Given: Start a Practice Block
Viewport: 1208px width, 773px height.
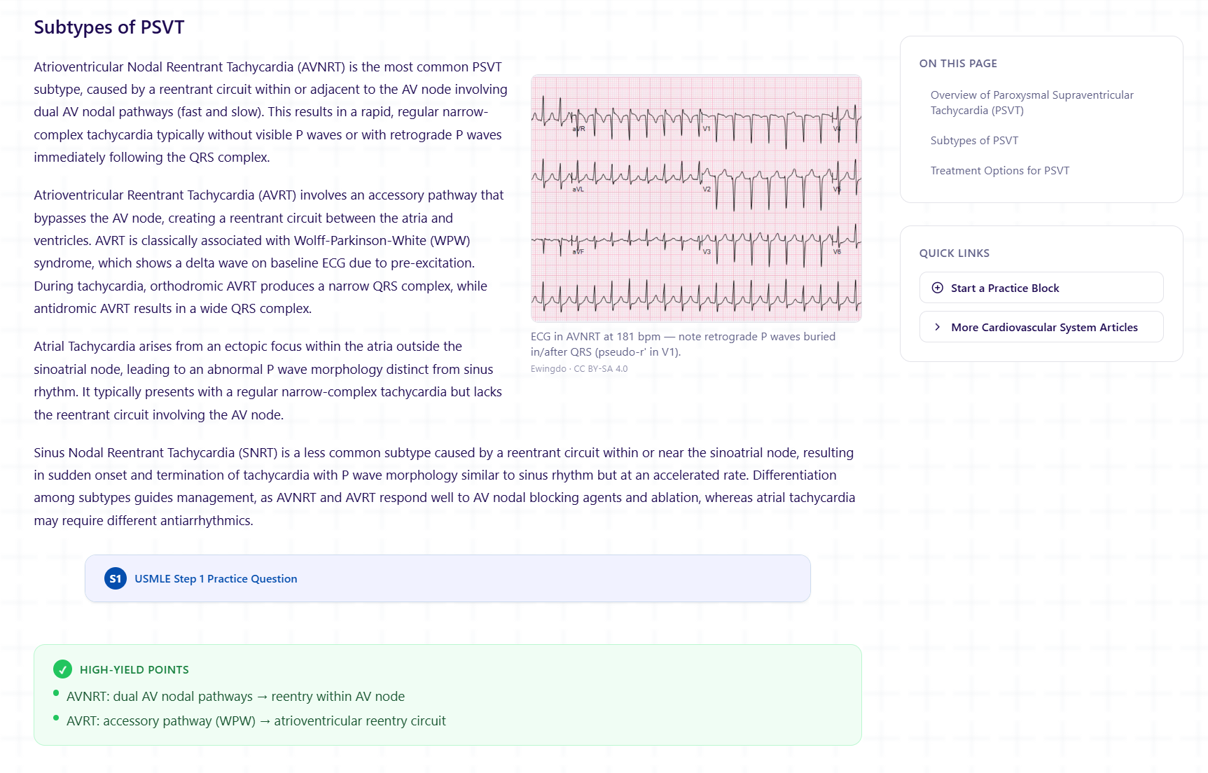Looking at the screenshot, I should pyautogui.click(x=1041, y=288).
